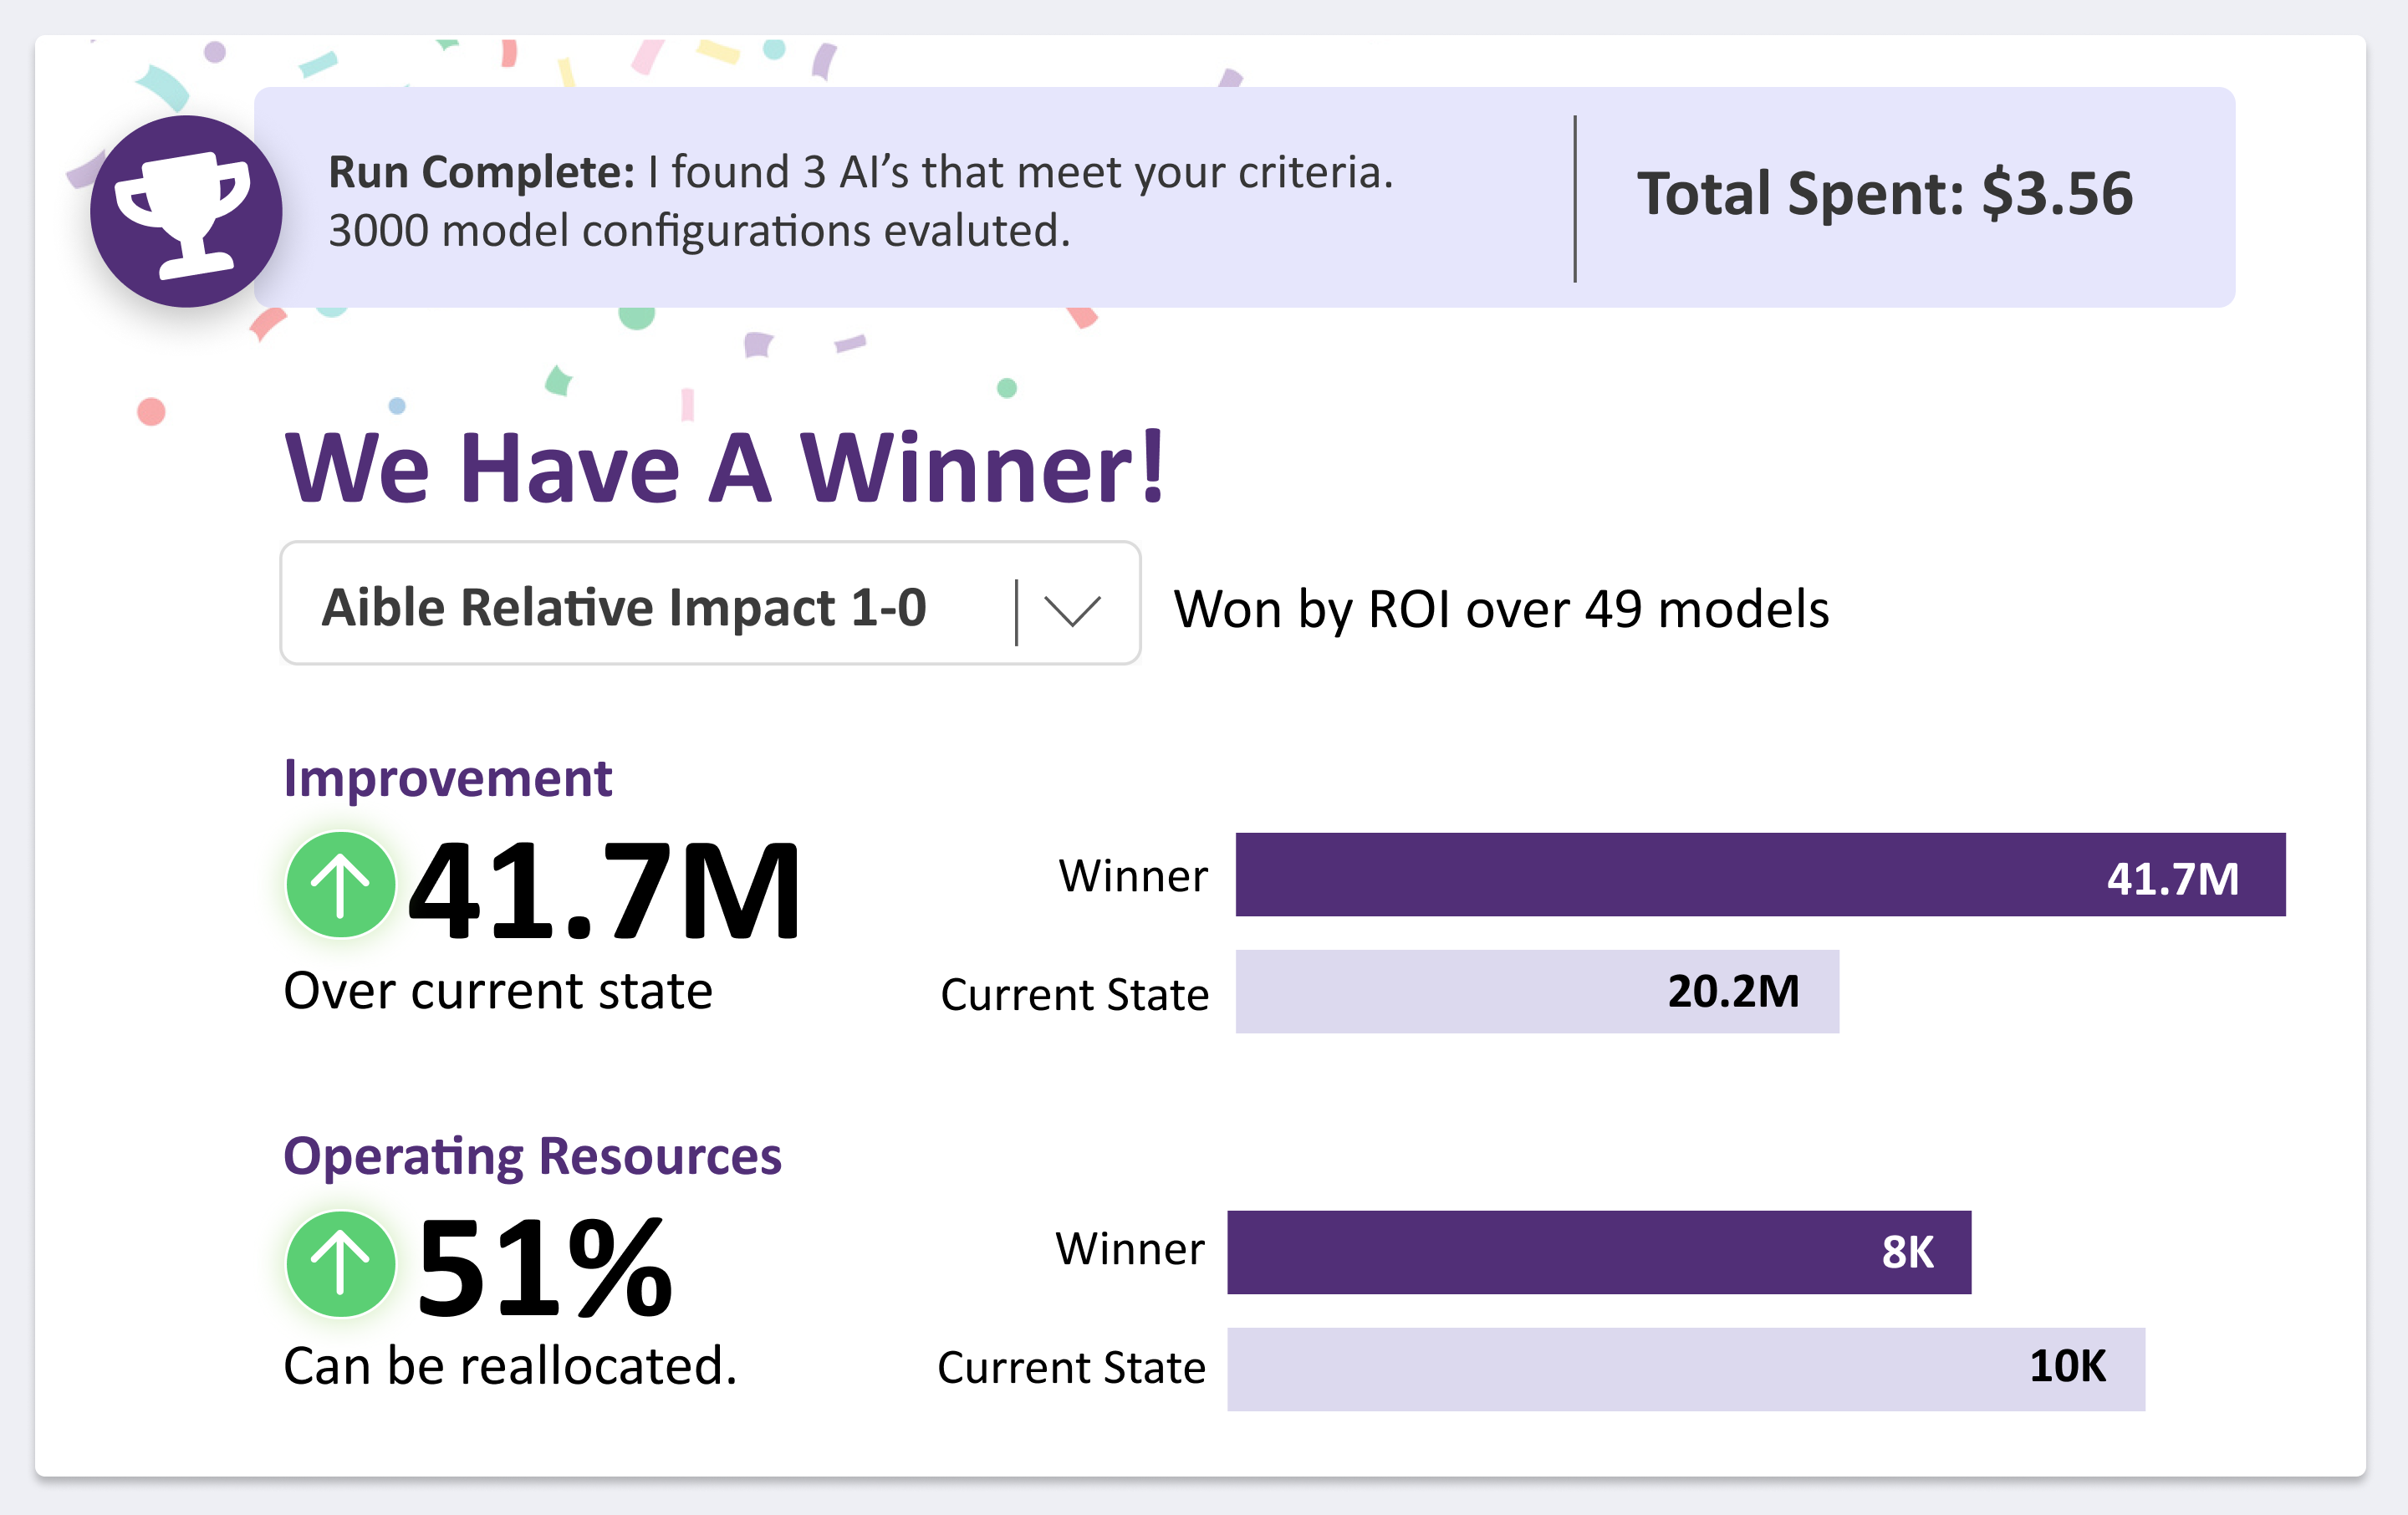This screenshot has width=2408, height=1515.
Task: Click the green up-arrow beside 51%
Action: tap(340, 1263)
